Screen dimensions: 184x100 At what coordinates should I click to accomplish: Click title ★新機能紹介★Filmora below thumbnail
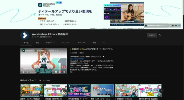click(x=123, y=99)
